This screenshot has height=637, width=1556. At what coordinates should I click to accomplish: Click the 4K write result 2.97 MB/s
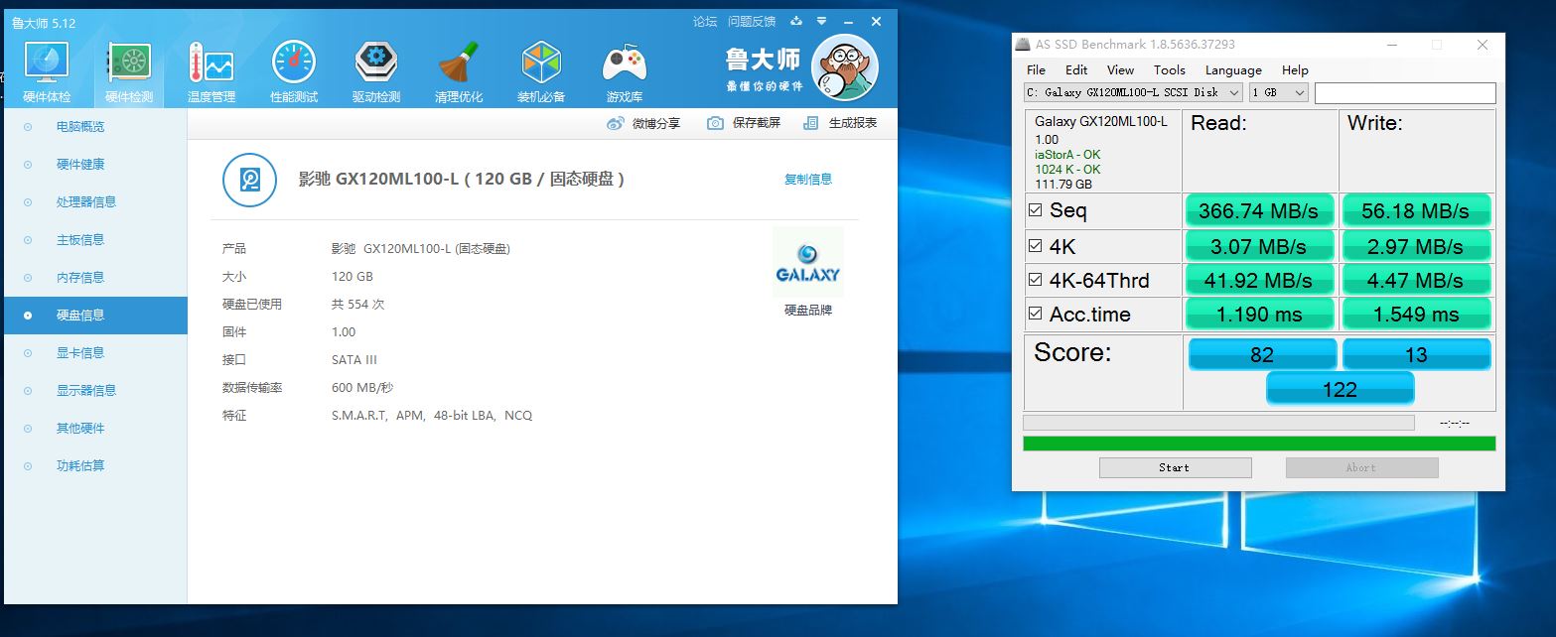1416,246
